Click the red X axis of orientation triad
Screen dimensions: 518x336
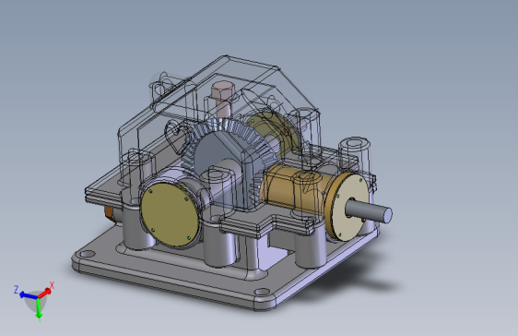45,293
